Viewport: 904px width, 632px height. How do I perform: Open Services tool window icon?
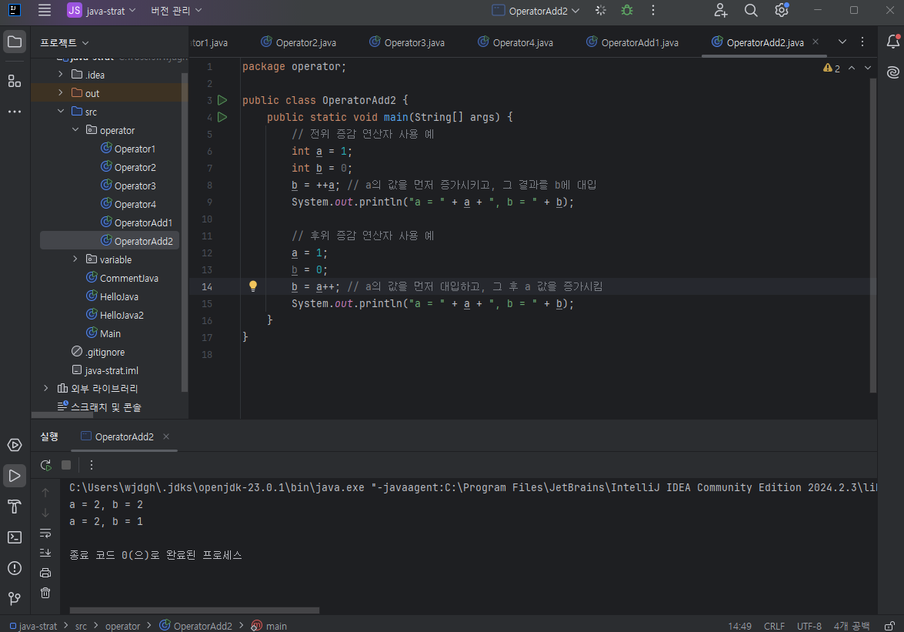click(x=15, y=445)
